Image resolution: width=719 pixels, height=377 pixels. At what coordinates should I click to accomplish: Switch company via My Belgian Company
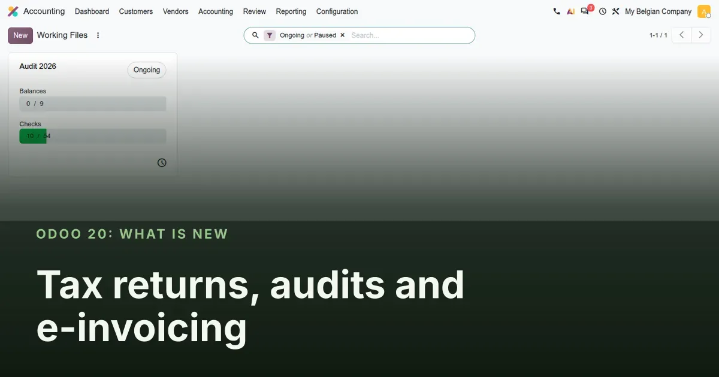click(x=658, y=11)
